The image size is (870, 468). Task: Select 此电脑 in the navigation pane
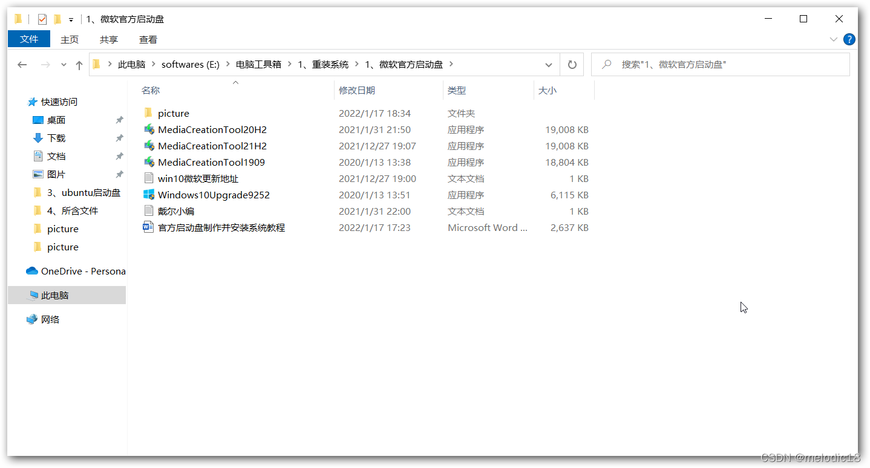click(x=67, y=295)
